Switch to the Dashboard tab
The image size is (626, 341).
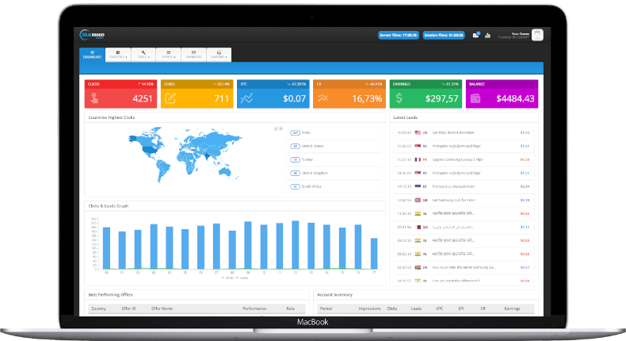pos(92,54)
